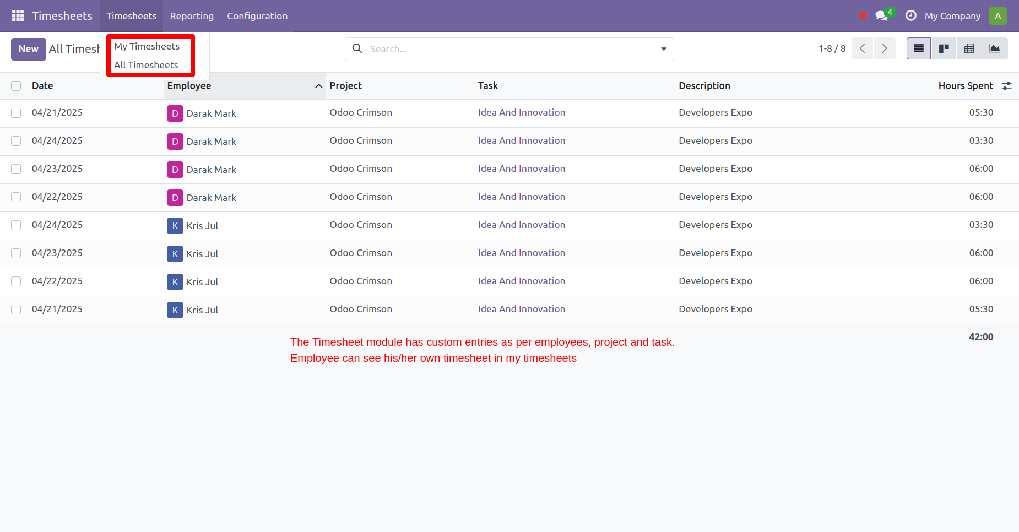Switch to the Kanban view
This screenshot has height=532, width=1019.
click(x=944, y=48)
